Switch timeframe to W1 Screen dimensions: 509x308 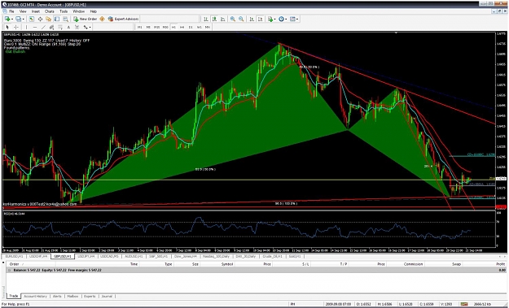coord(199,27)
